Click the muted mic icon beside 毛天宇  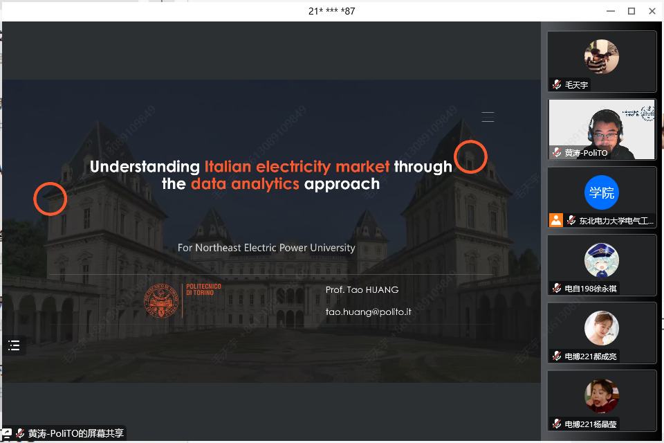point(557,84)
